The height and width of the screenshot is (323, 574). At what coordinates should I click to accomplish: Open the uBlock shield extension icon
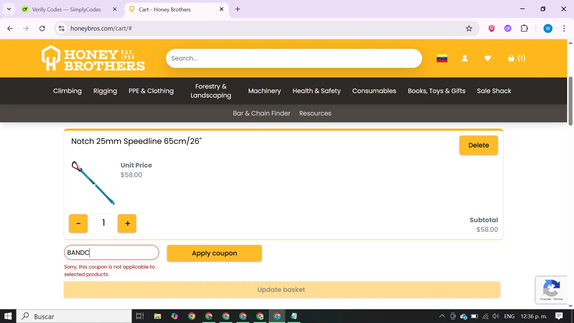click(492, 28)
